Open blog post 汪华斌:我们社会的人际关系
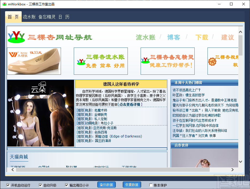 point(200,131)
